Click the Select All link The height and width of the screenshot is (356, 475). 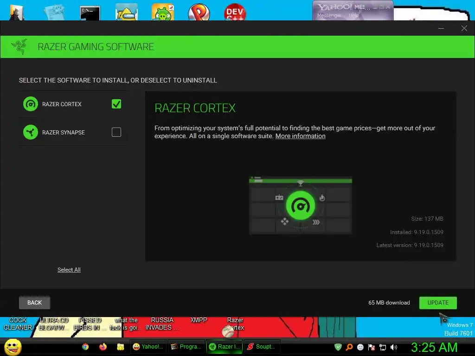69,270
